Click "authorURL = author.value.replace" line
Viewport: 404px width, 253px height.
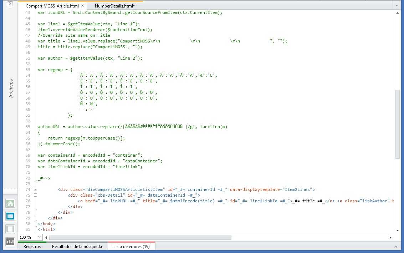coord(132,127)
